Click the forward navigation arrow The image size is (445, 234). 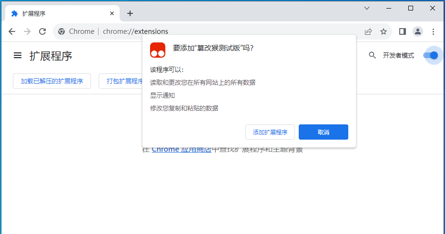click(x=27, y=31)
